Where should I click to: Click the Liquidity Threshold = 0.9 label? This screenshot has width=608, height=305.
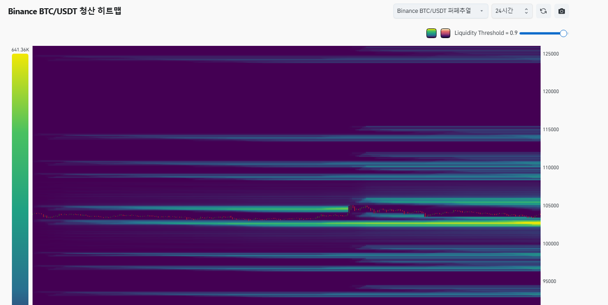[486, 33]
